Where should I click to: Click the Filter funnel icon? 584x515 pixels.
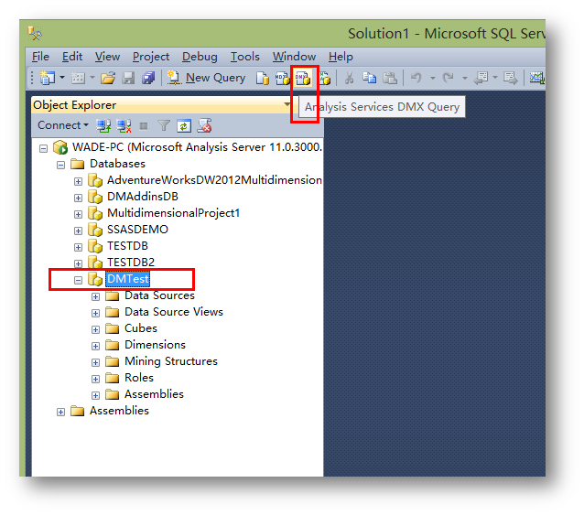point(164,125)
